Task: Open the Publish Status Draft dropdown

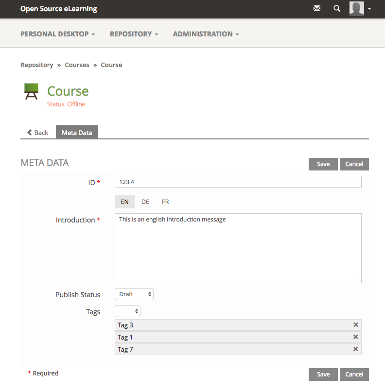Action: 134,294
